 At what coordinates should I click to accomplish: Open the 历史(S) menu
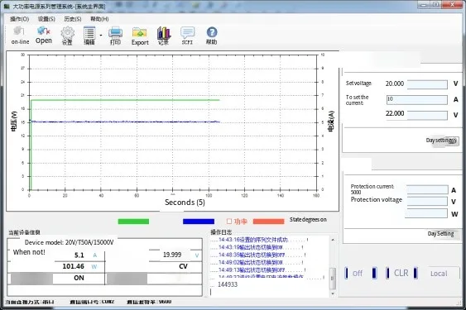pyautogui.click(x=73, y=19)
